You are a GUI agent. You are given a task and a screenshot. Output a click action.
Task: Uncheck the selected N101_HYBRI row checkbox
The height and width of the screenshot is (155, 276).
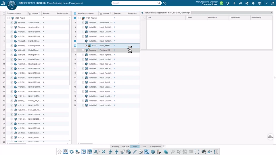(x=75, y=46)
